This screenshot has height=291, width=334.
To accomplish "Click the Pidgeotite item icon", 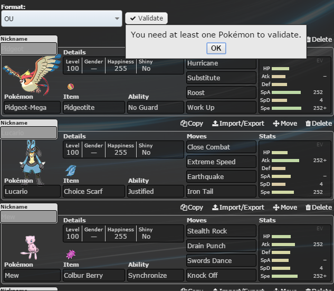I will point(71,87).
